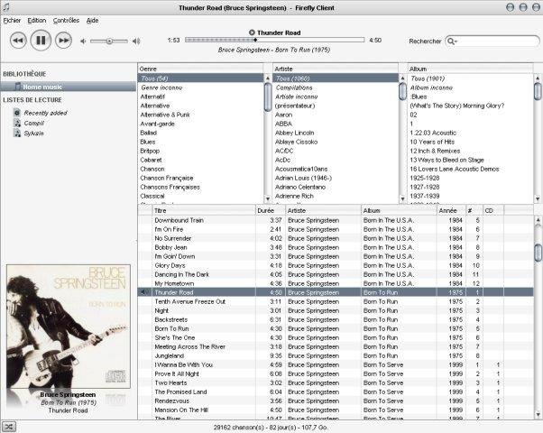Click the speaker icon on Thunder Road row
543x433 pixels.
(143, 292)
